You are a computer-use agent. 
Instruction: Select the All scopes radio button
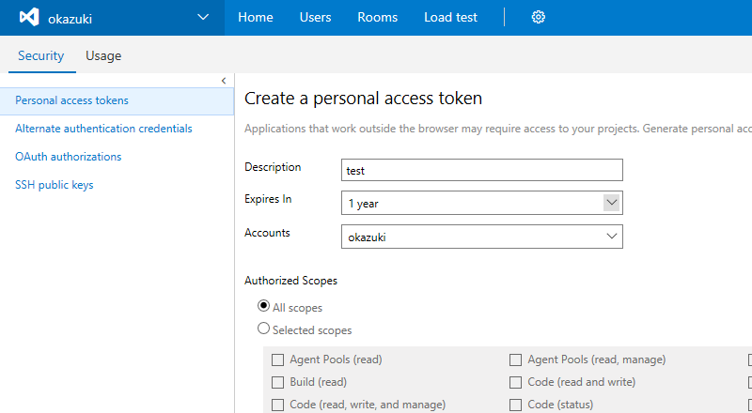[x=264, y=307]
